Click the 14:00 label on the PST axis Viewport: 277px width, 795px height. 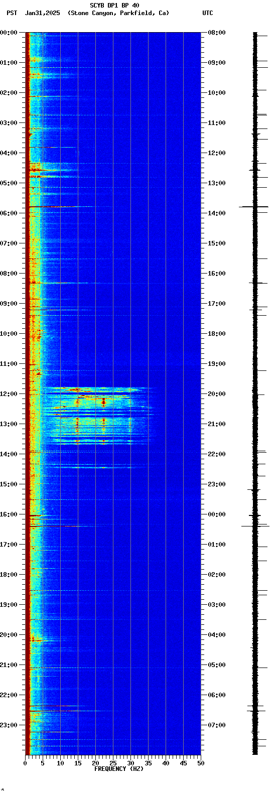pyautogui.click(x=9, y=454)
